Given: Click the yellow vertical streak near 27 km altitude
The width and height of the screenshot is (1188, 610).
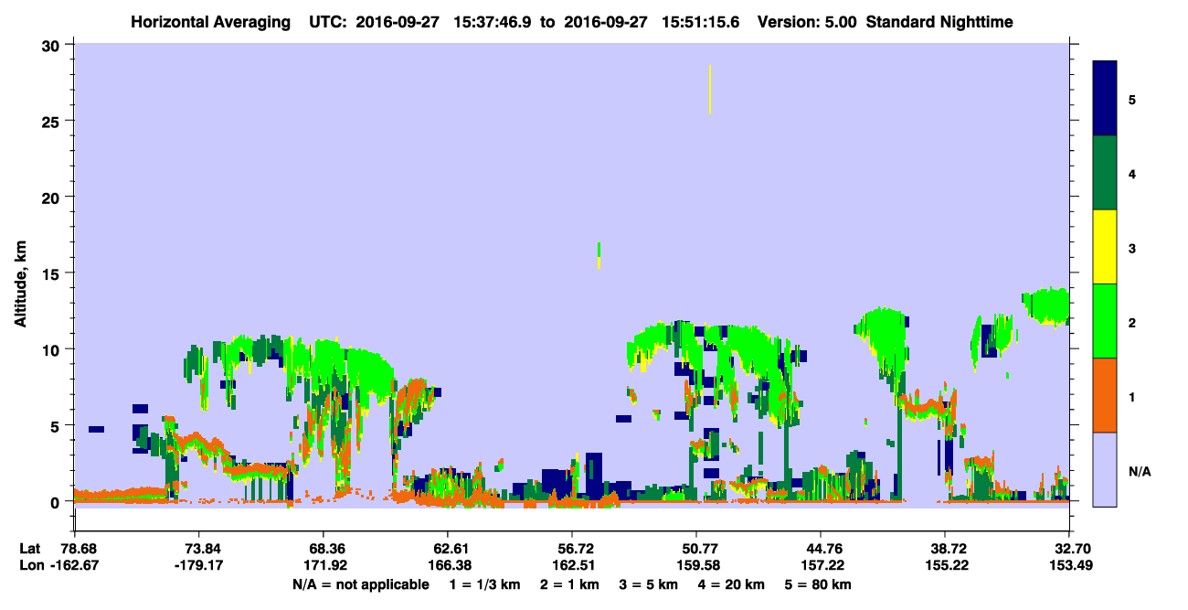Looking at the screenshot, I should 709,90.
